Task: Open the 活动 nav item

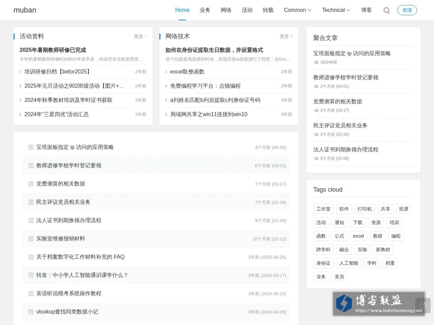Action: (x=247, y=10)
